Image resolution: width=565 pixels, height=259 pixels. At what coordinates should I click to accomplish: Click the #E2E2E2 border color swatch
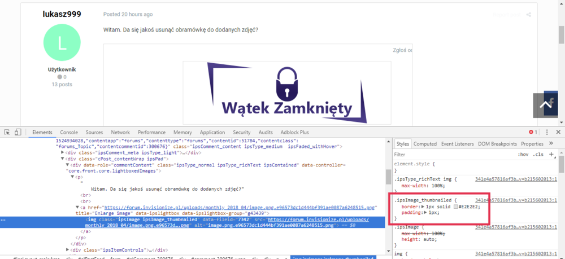(x=455, y=207)
